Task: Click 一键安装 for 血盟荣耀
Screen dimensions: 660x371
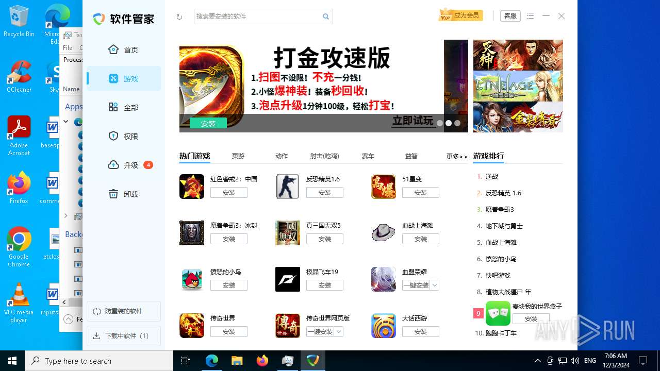Action: tap(416, 285)
